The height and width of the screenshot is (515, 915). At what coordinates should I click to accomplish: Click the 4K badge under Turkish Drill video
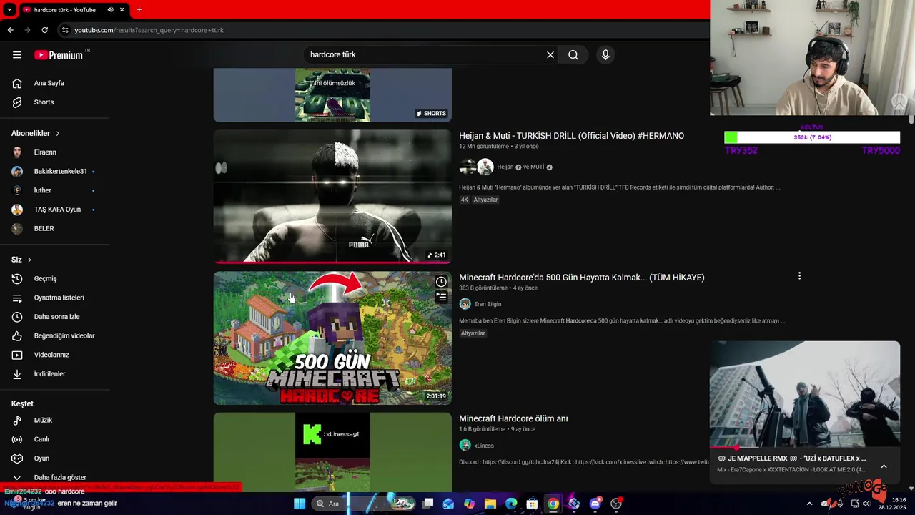(x=464, y=200)
